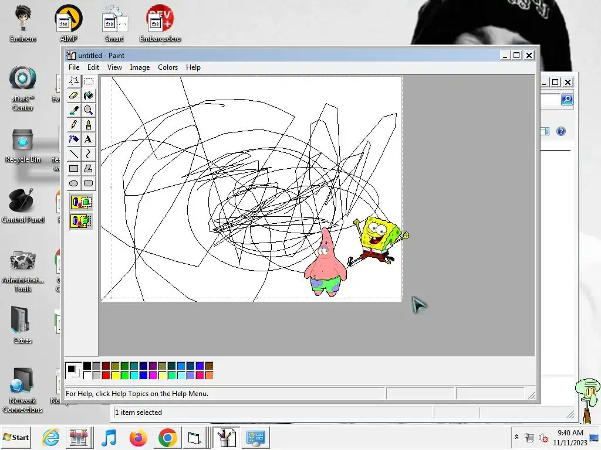Image resolution: width=601 pixels, height=450 pixels.
Task: Open the Administrative Tools desktop icon
Action: click(23, 272)
